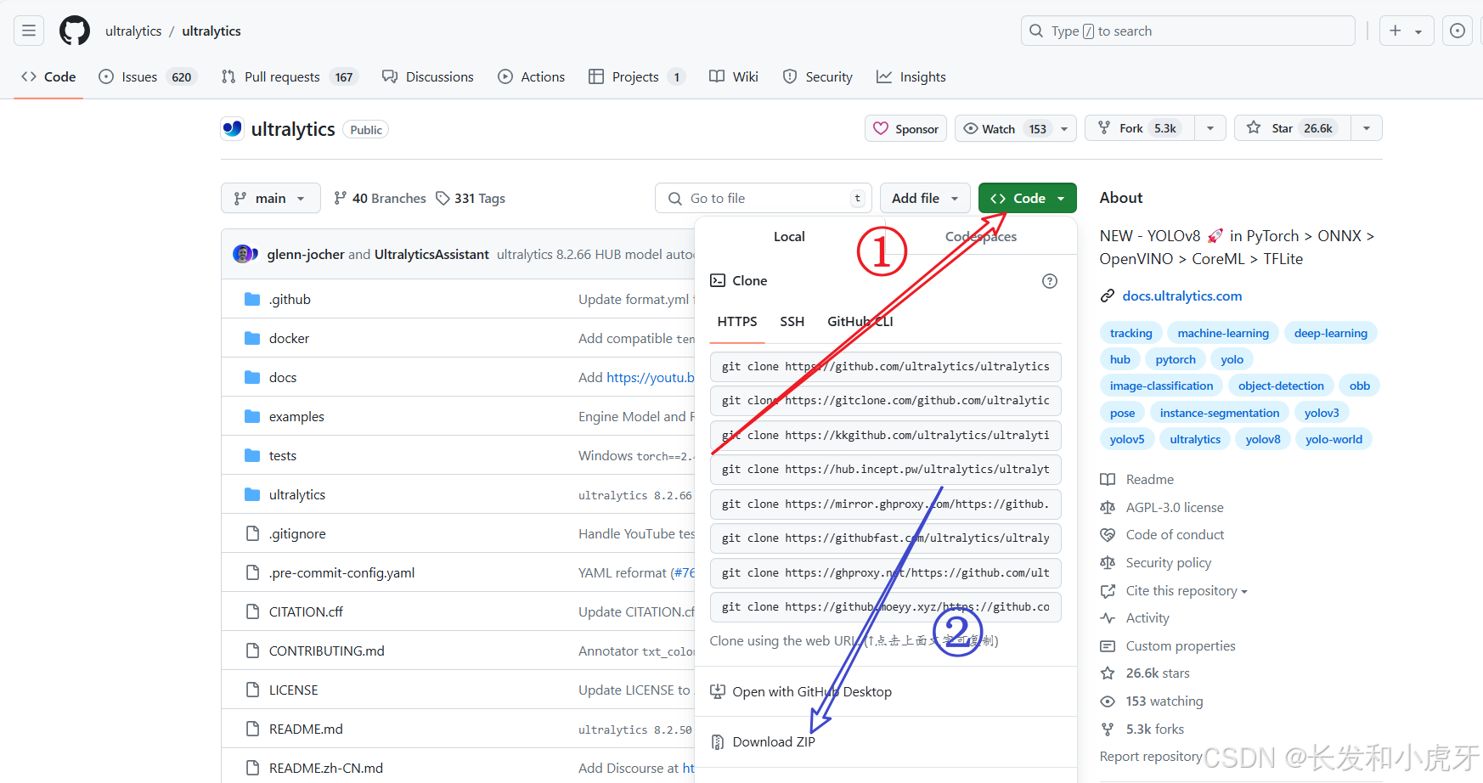This screenshot has height=783, width=1483.
Task: Click the mirror.ghproxy clone URL field
Action: click(886, 504)
